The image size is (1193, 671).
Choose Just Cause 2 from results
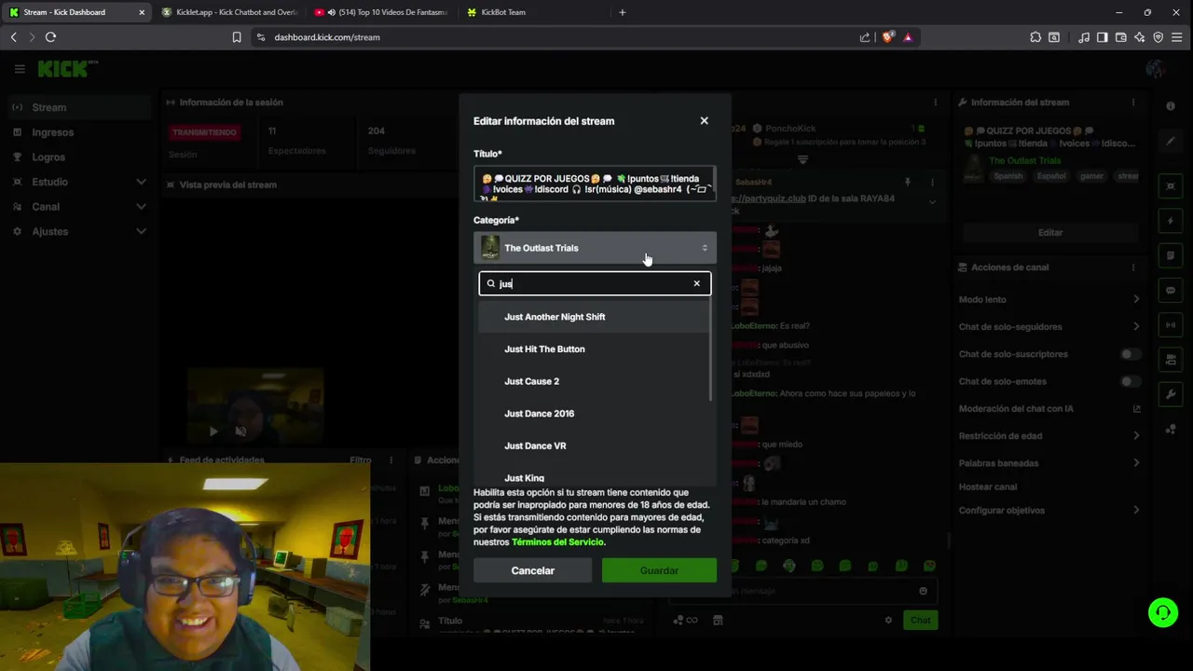click(x=594, y=381)
